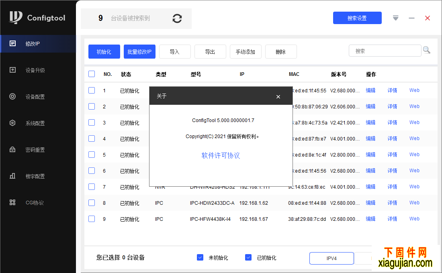Click the 版本号 column header
This screenshot has width=442, height=273.
(x=339, y=74)
